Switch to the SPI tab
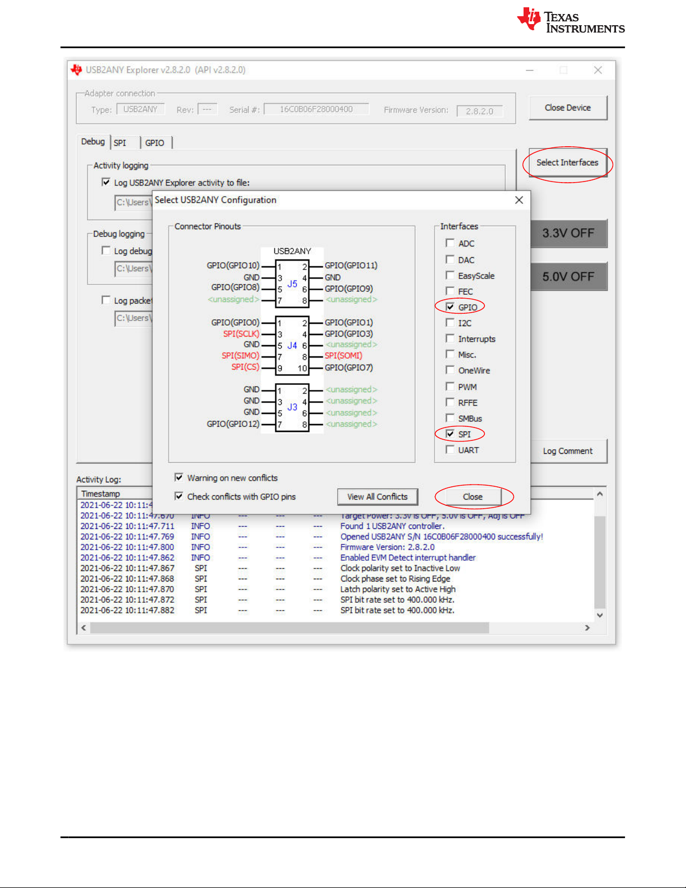 point(120,143)
